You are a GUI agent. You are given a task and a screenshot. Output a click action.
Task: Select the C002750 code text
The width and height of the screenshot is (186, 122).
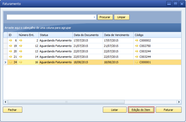[145, 46]
